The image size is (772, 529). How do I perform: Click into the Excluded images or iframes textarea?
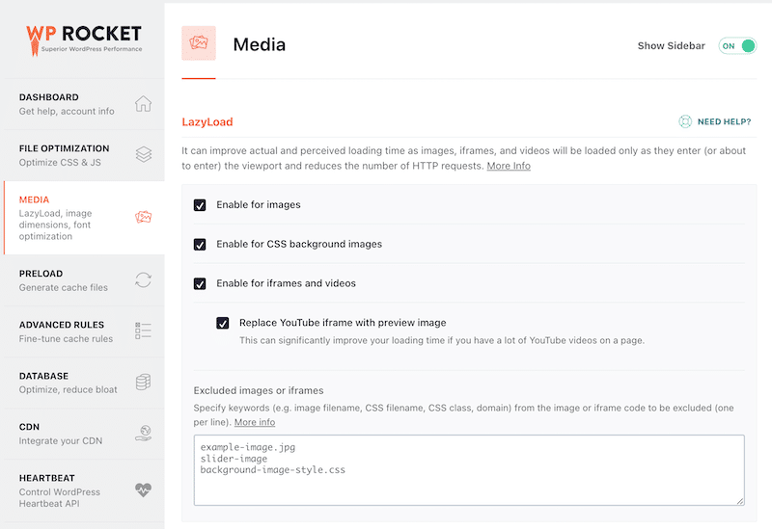(469, 470)
